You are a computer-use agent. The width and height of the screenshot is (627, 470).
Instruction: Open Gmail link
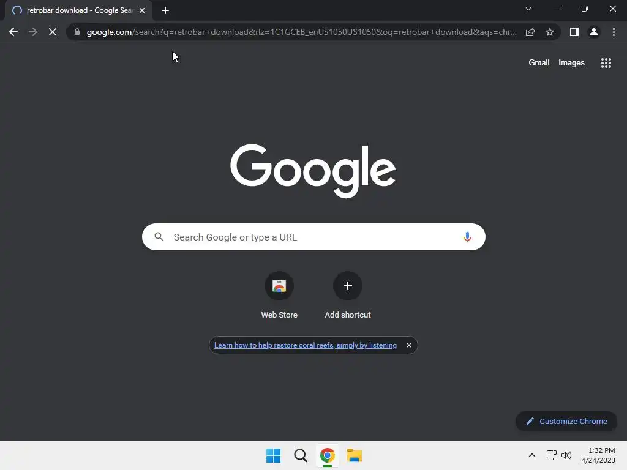click(539, 63)
